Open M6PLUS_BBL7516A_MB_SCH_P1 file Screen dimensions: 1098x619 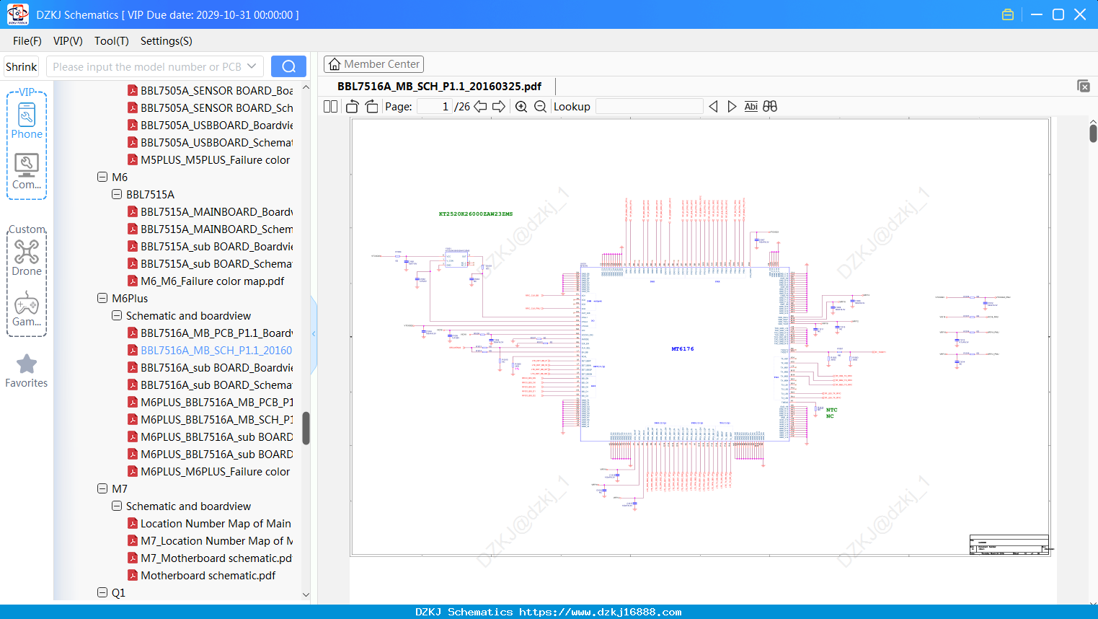click(216, 419)
